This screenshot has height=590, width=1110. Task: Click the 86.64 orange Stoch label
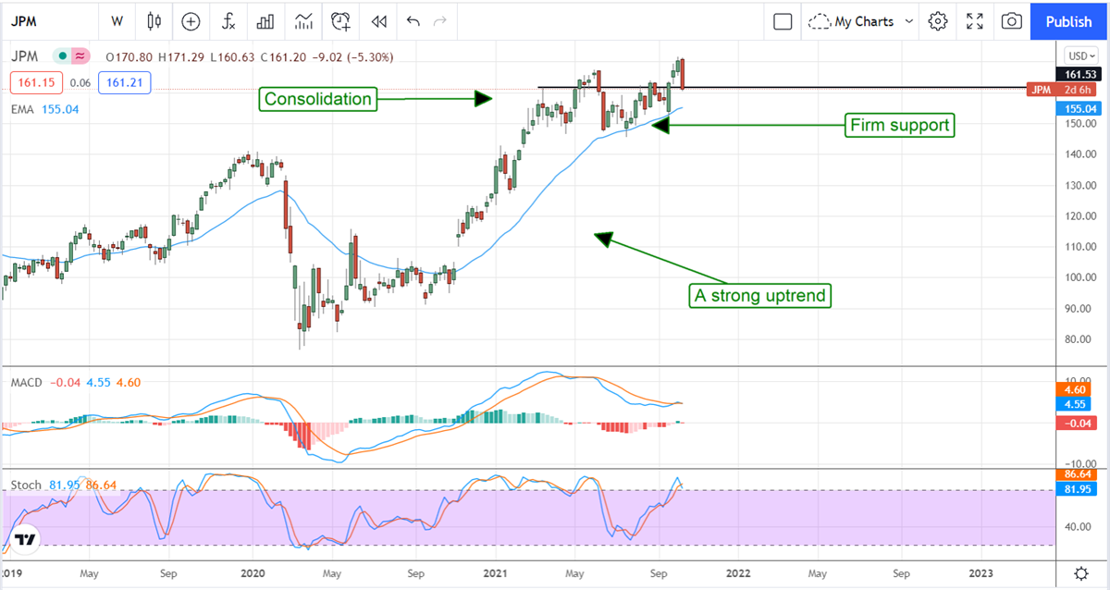[x=1075, y=473]
